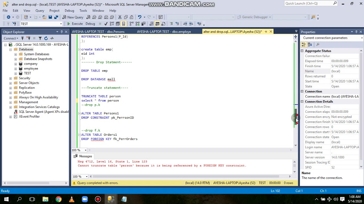This screenshot has height=204, width=364.
Task: Select the Messages results tab
Action: coord(83,156)
